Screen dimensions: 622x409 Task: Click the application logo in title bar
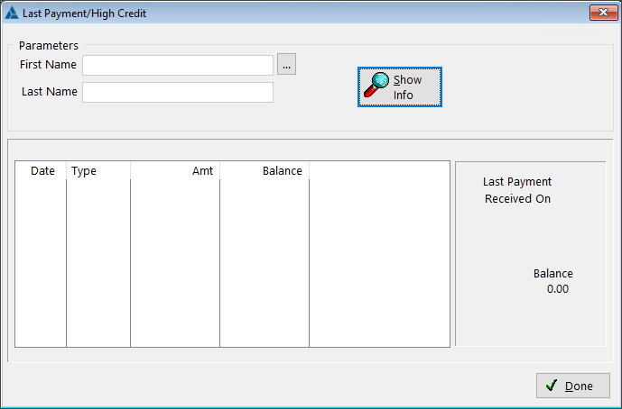pyautogui.click(x=11, y=14)
